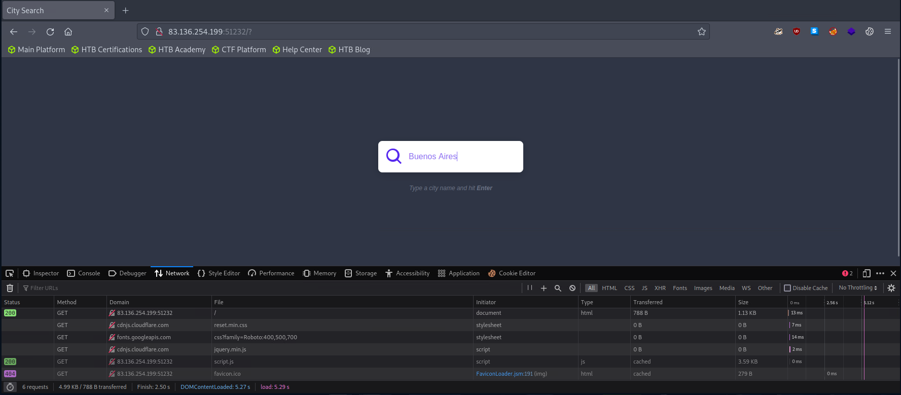Clear the network log with trash icon
This screenshot has height=395, width=901.
10,288
